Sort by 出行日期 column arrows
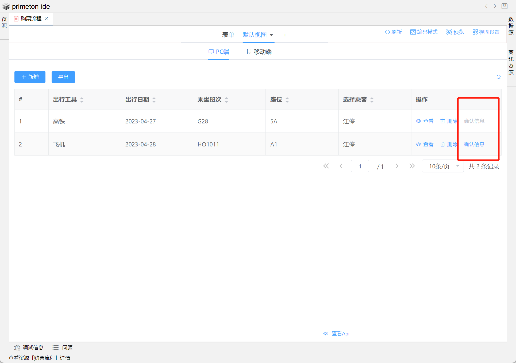This screenshot has height=363, width=516. (x=154, y=100)
